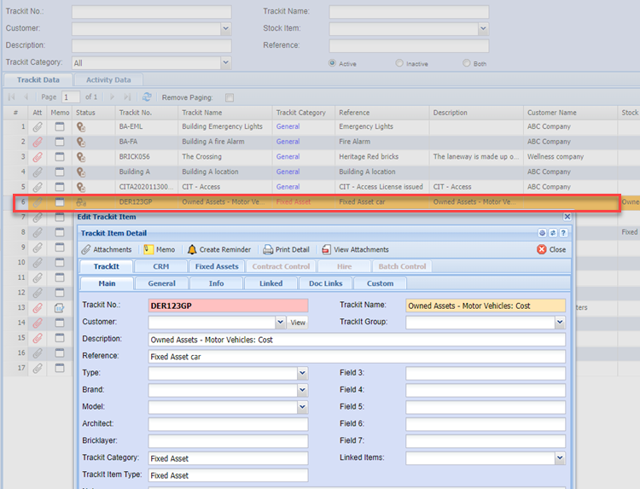Switch to the Activity Data tab
The height and width of the screenshot is (489, 640).
tap(108, 80)
